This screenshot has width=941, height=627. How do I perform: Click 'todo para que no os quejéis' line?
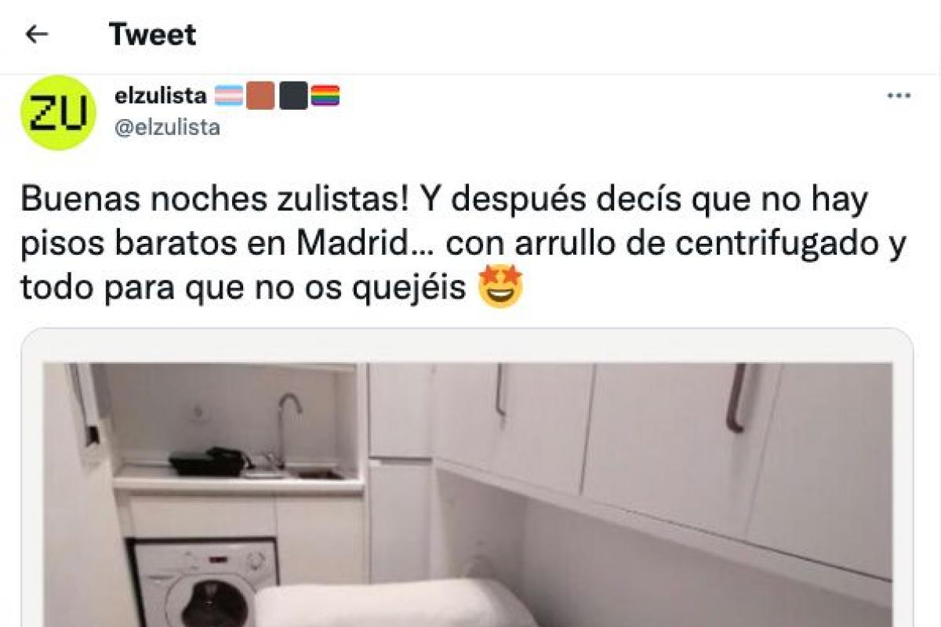pos(245,289)
